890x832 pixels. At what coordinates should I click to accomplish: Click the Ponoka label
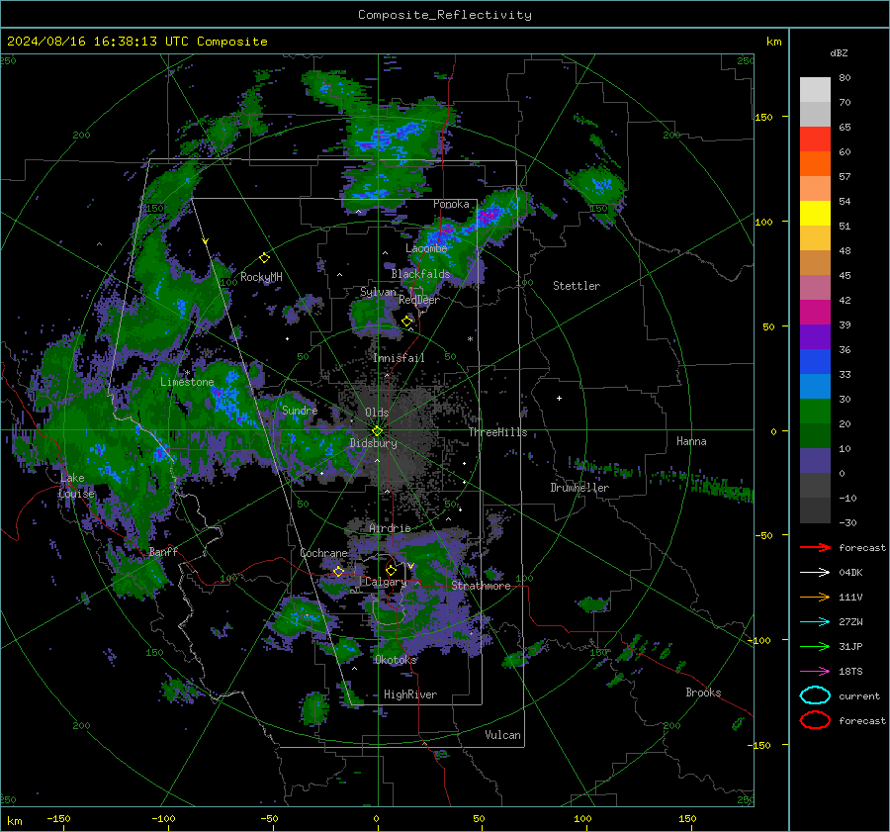451,204
